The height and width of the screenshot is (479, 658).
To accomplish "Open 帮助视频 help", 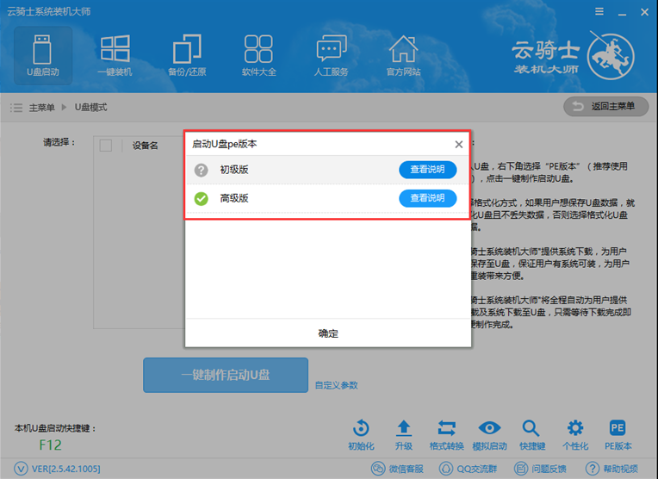I will click(611, 469).
